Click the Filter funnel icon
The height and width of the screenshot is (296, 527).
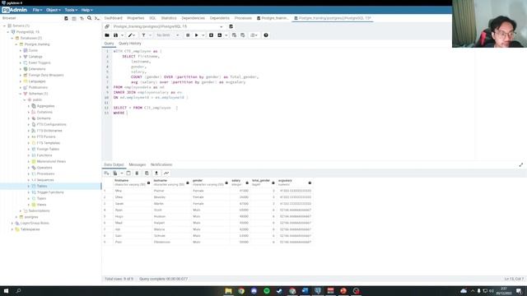pos(143,35)
